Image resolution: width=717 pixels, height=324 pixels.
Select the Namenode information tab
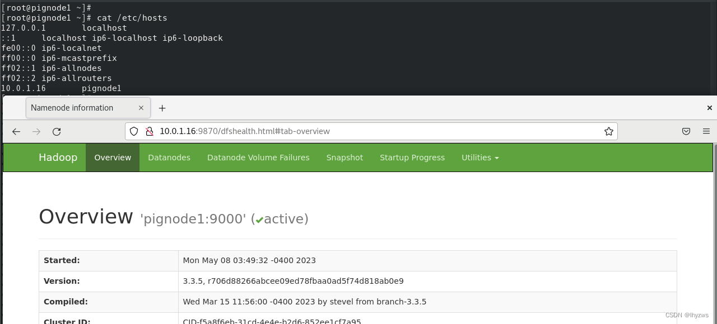click(x=88, y=108)
